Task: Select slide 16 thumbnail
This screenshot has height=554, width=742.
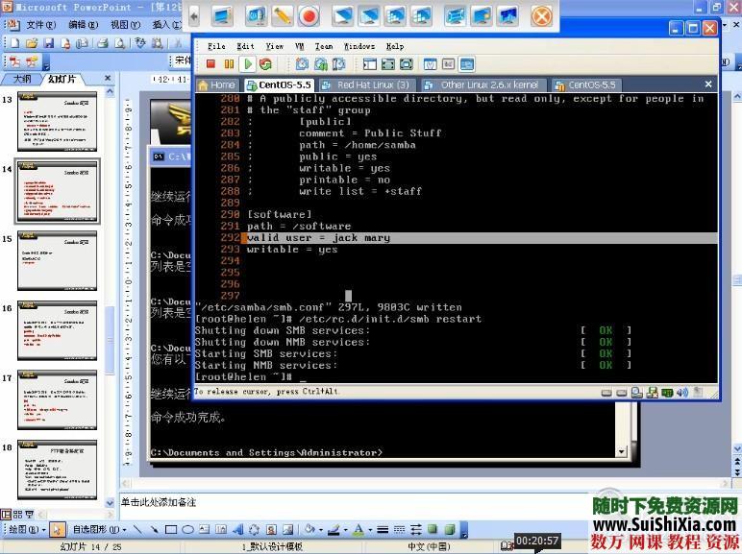Action: [x=58, y=330]
